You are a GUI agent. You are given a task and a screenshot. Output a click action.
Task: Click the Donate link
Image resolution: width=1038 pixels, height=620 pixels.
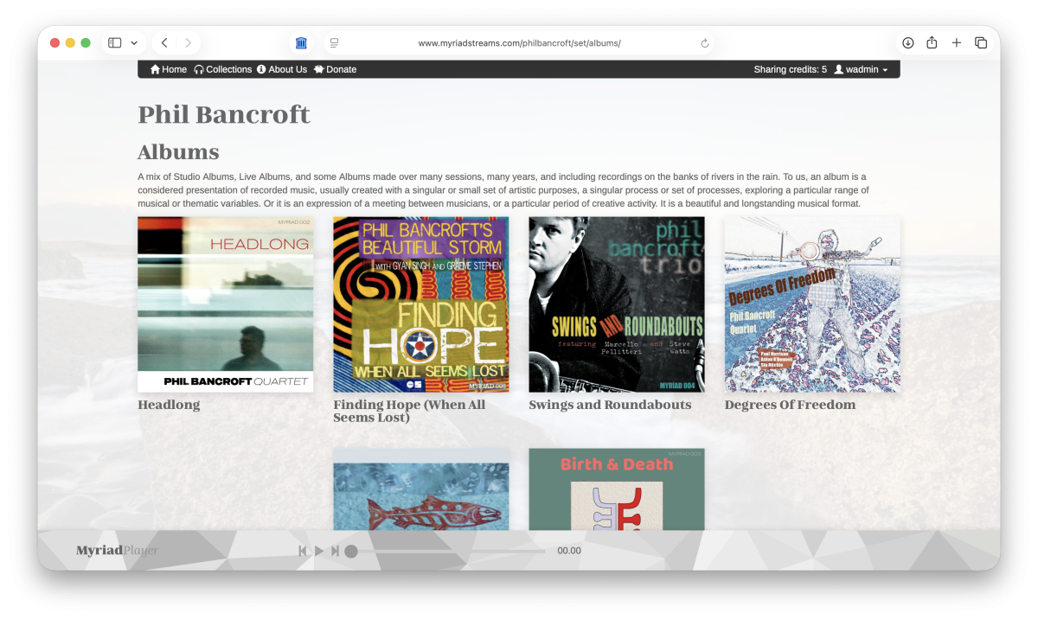tap(336, 69)
